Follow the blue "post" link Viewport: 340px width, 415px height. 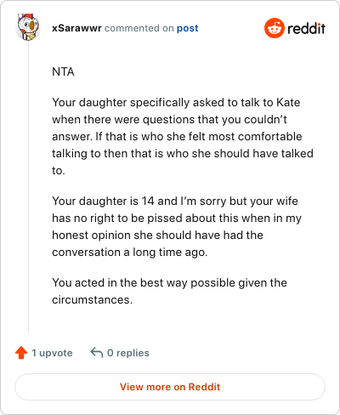pos(188,28)
